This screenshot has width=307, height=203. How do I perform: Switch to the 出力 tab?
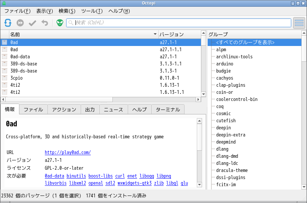(x=90, y=110)
